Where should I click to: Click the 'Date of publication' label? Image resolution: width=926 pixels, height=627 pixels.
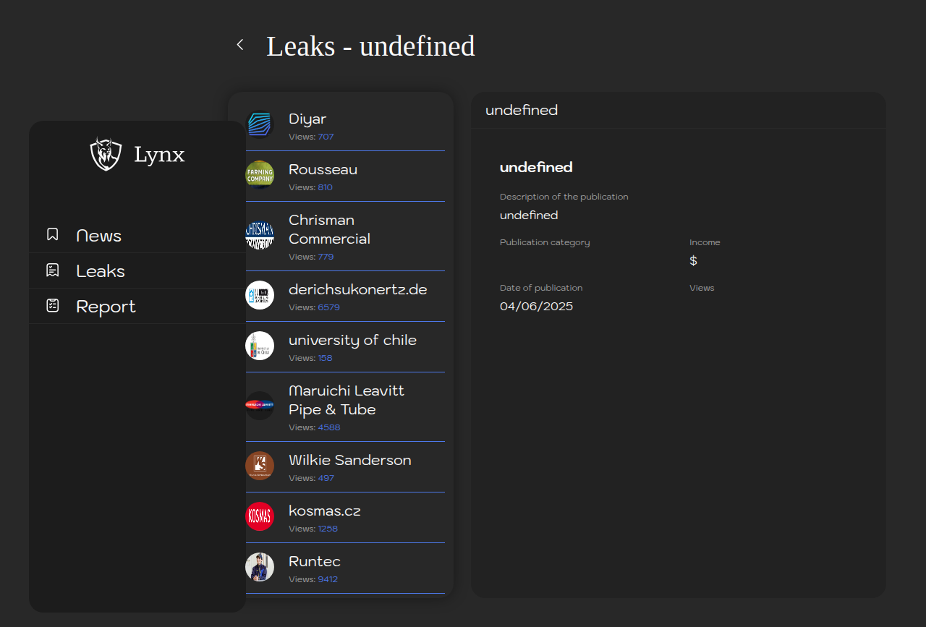point(541,288)
